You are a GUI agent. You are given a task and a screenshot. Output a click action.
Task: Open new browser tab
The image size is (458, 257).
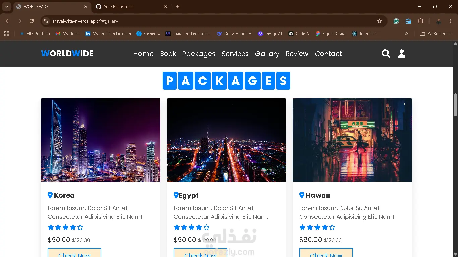pos(178,7)
